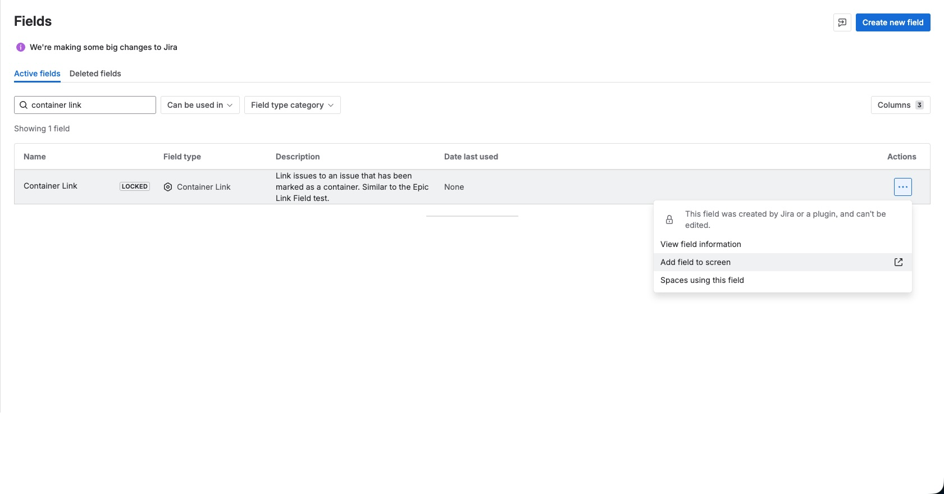The width and height of the screenshot is (944, 494).
Task: Click the lock icon in the menu
Action: coord(669,219)
